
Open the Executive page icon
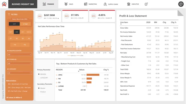[x=128, y=4]
